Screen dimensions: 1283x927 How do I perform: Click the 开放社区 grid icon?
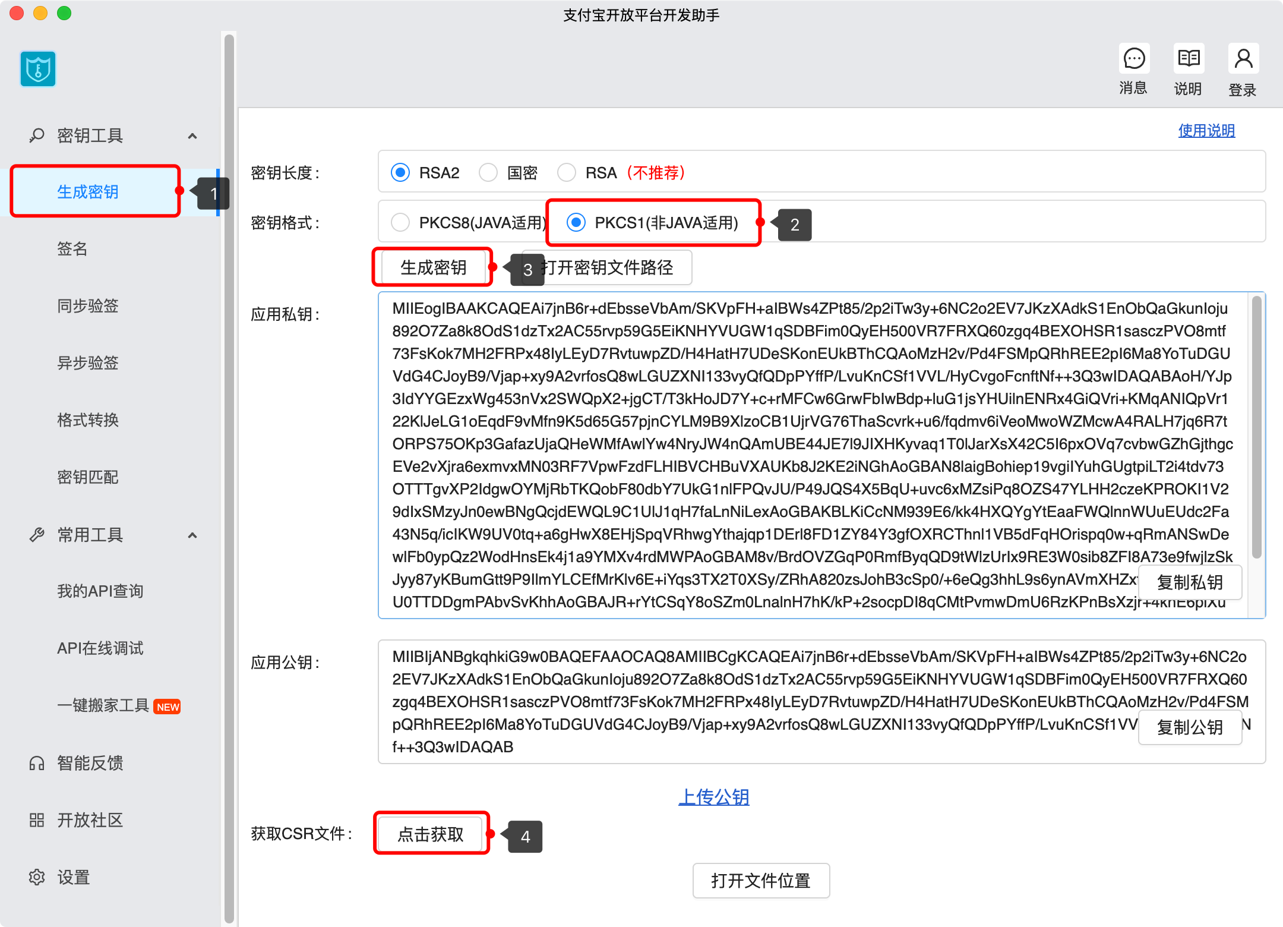coord(37,820)
